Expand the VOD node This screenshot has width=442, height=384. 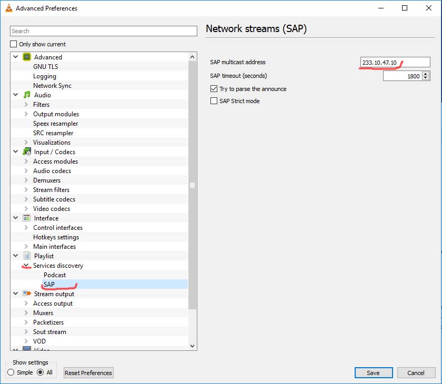click(26, 341)
